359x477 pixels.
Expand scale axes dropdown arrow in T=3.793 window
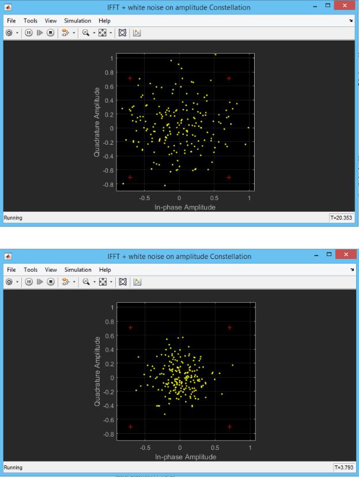(111, 282)
